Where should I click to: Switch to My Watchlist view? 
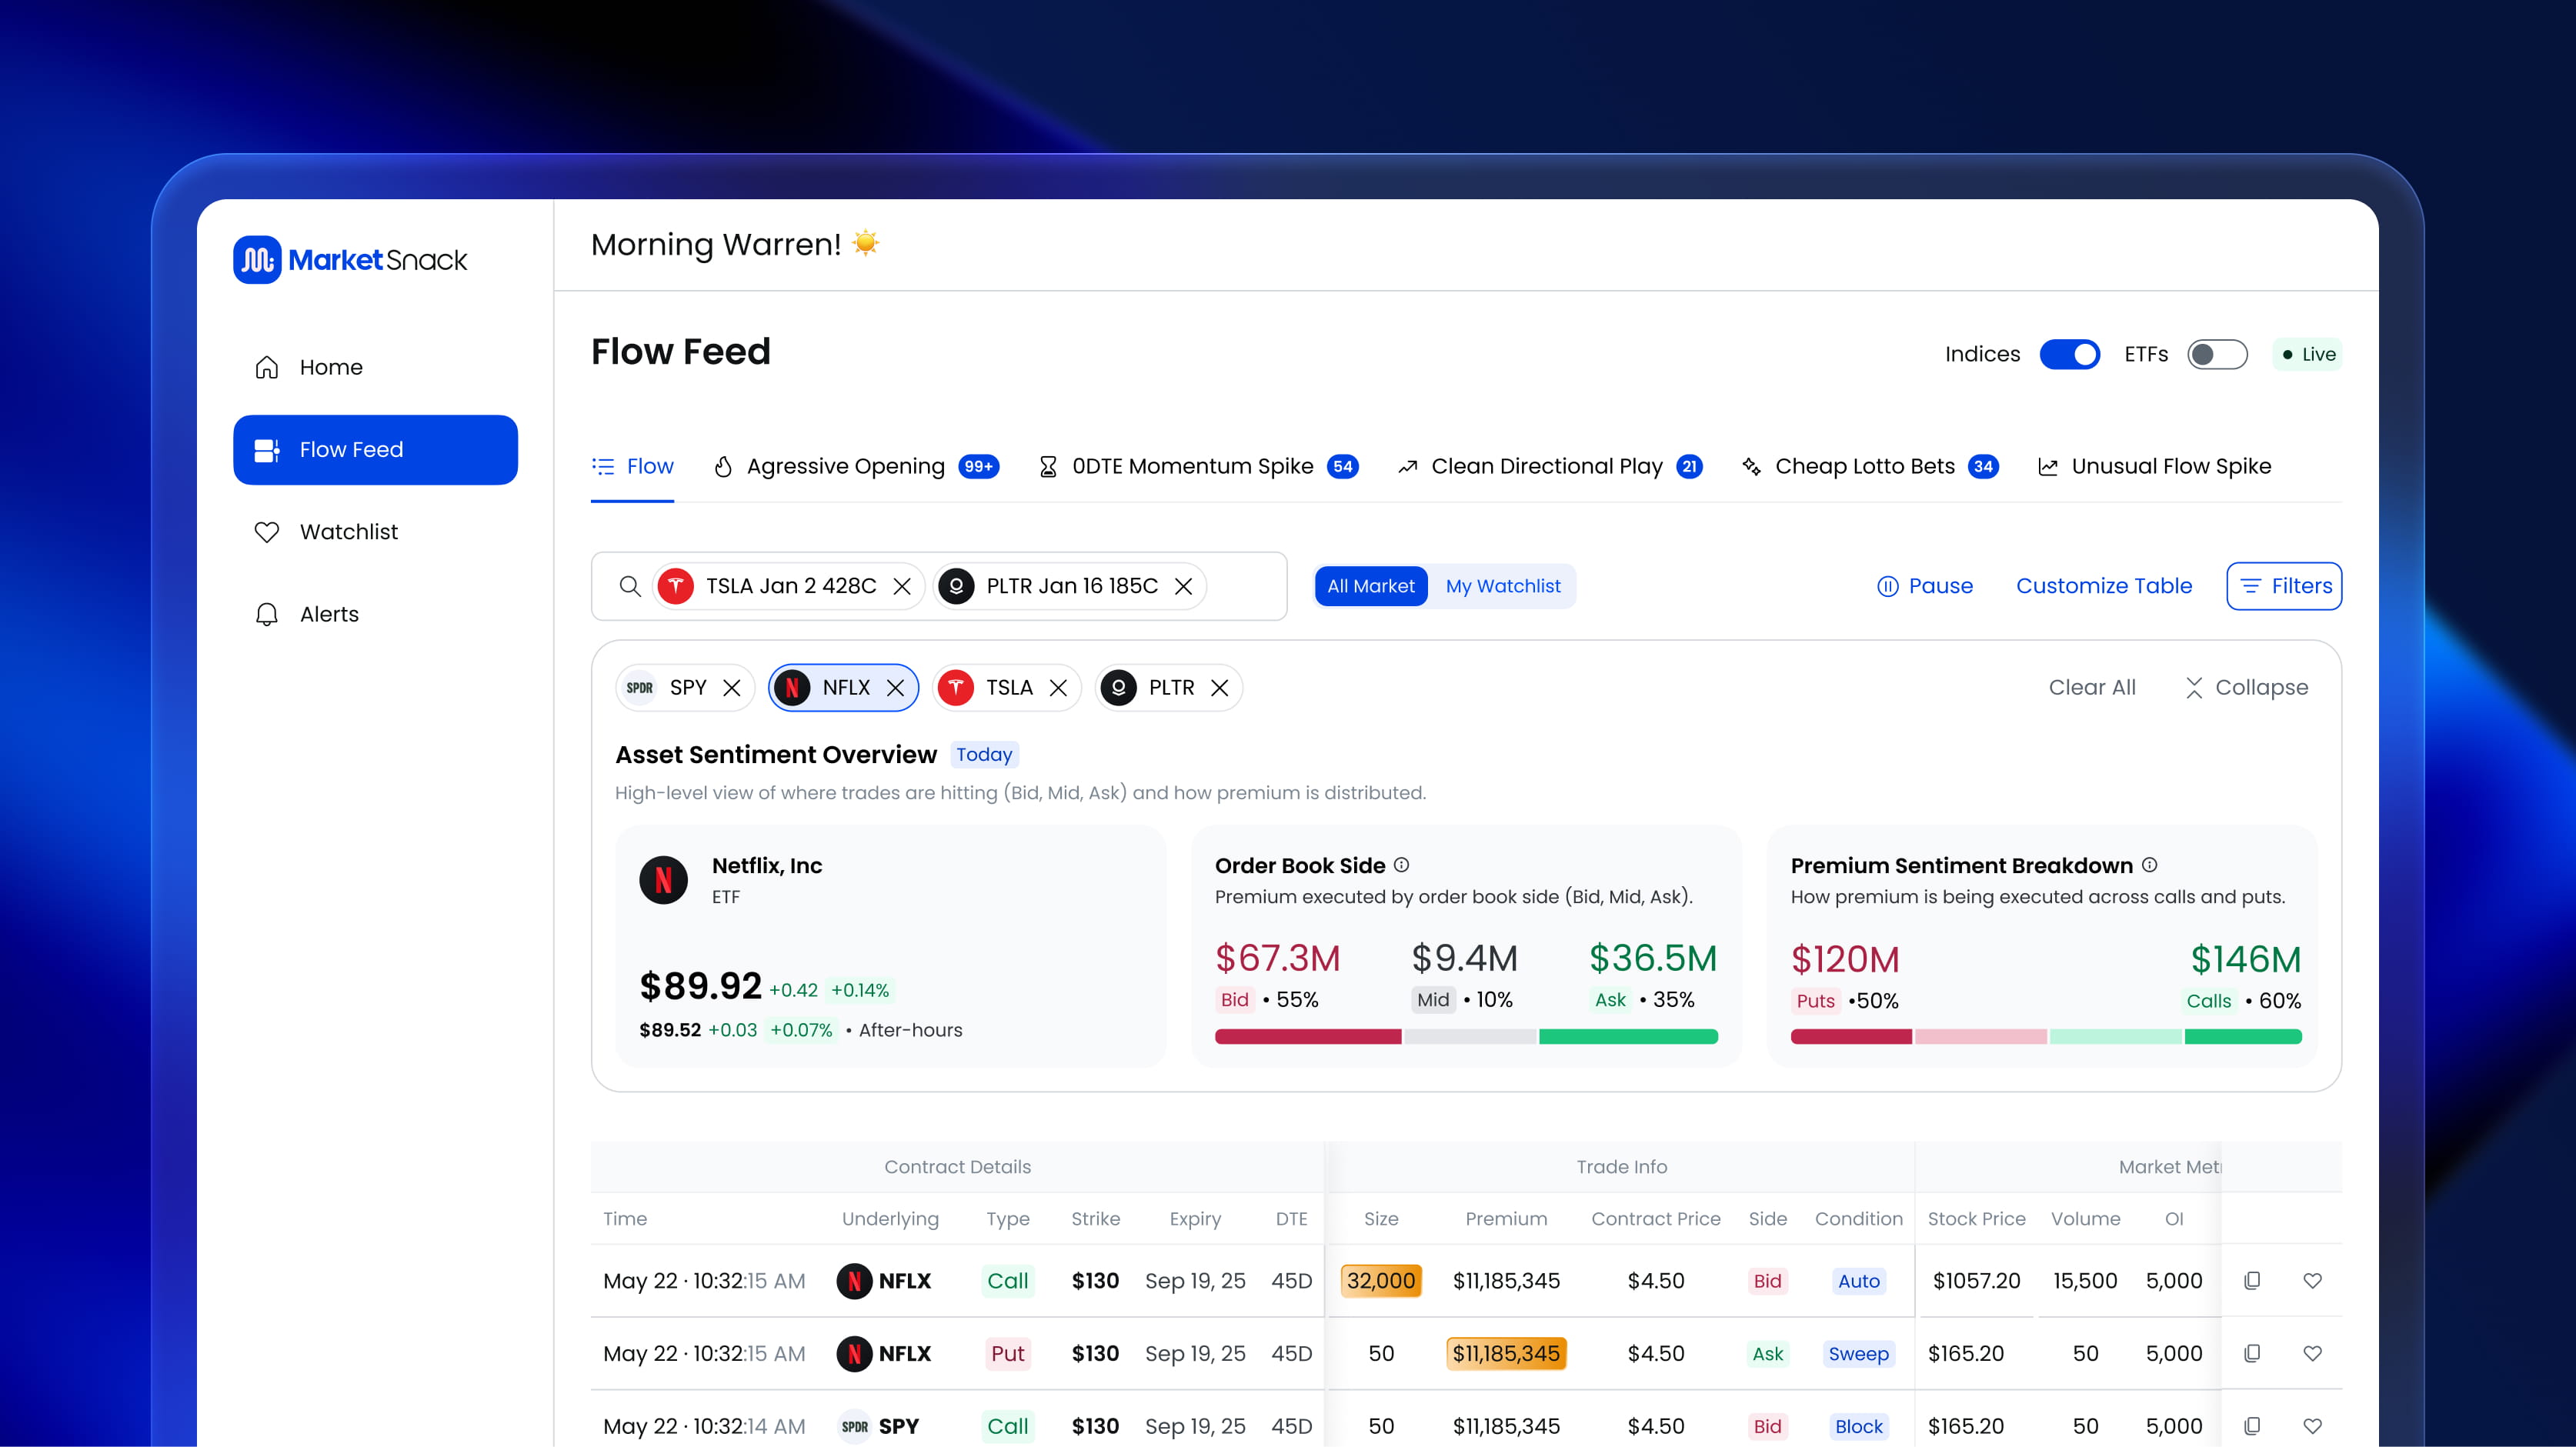click(1503, 586)
